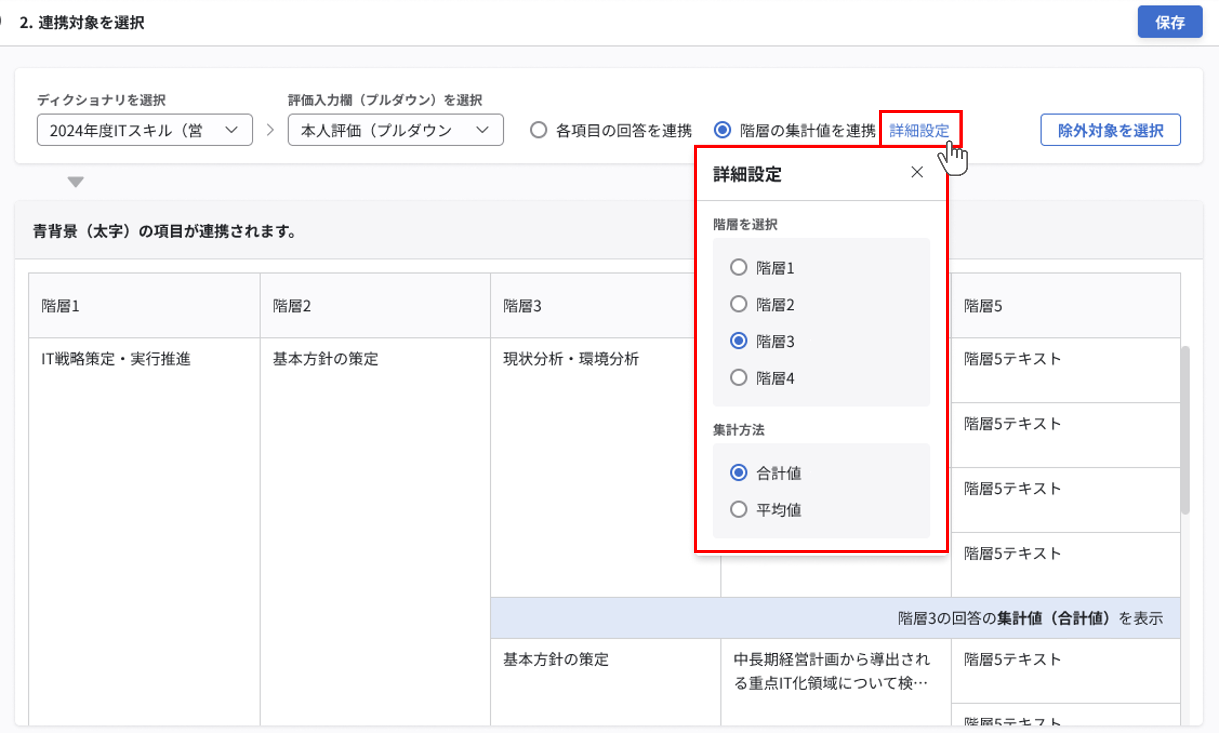Close the 詳細設定 popup with X
Screen dimensions: 1219x733
click(917, 173)
